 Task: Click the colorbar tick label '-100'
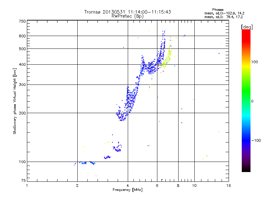pos(256,140)
